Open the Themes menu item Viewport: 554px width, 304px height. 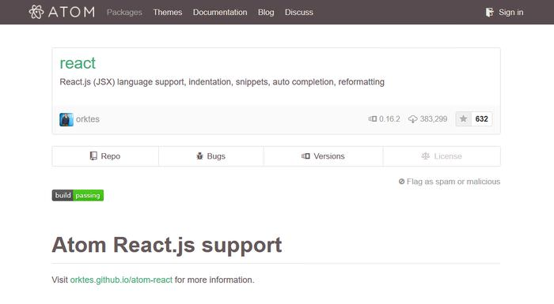click(x=168, y=13)
